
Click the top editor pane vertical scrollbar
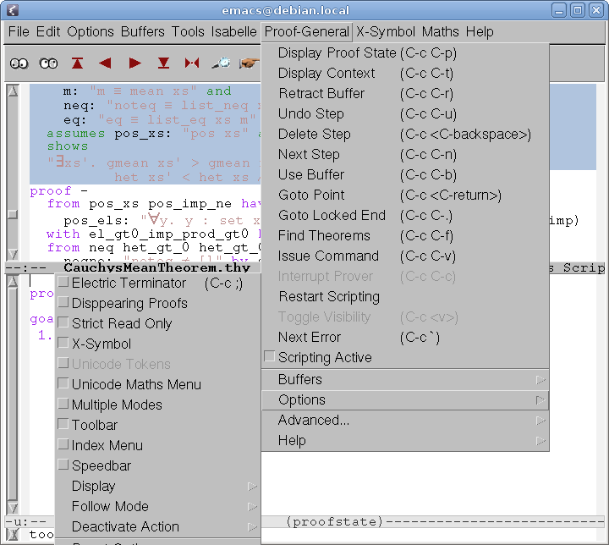[x=12, y=169]
